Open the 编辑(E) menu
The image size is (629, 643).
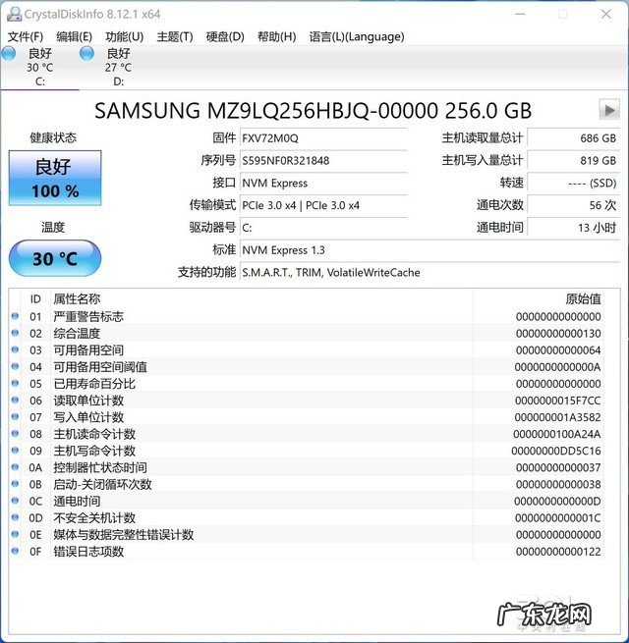click(x=75, y=37)
